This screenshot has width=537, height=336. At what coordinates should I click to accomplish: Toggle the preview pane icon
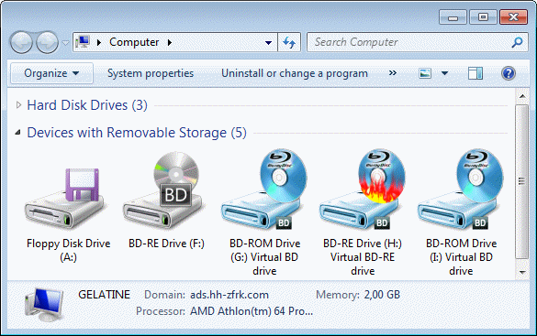pyautogui.click(x=475, y=73)
